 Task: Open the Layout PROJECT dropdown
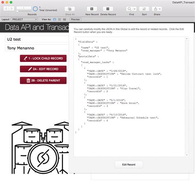(x=24, y=19)
